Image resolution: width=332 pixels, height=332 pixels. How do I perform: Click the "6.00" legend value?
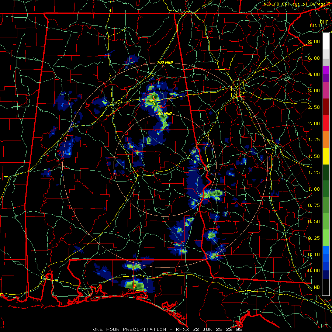pos(314,58)
